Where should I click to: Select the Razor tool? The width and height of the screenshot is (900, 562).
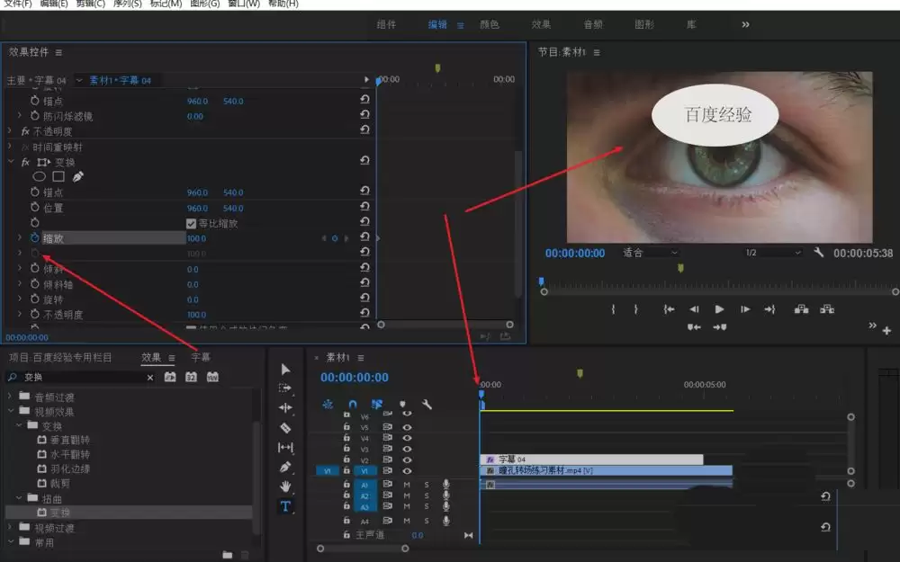pos(285,428)
